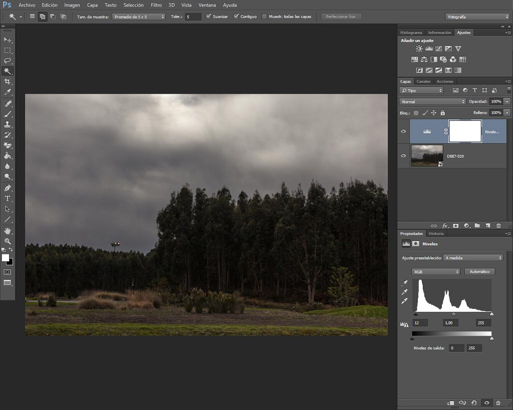Select the Crop tool

(x=8, y=82)
